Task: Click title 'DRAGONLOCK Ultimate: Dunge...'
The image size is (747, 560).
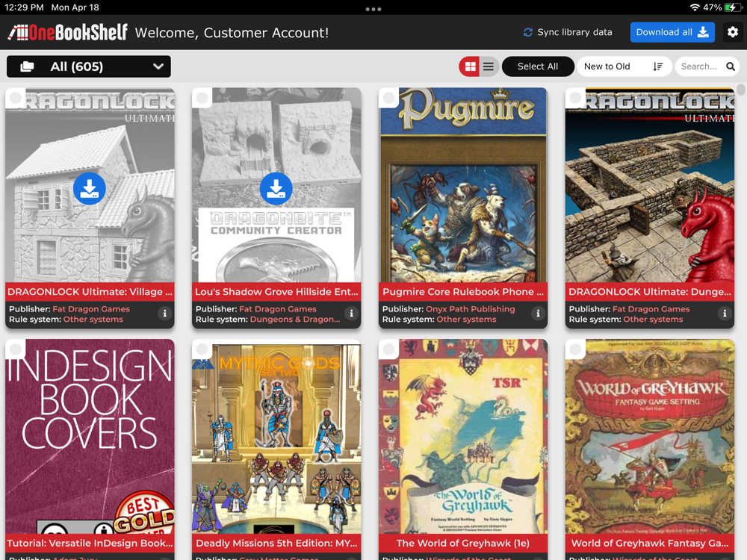Action: tap(649, 292)
